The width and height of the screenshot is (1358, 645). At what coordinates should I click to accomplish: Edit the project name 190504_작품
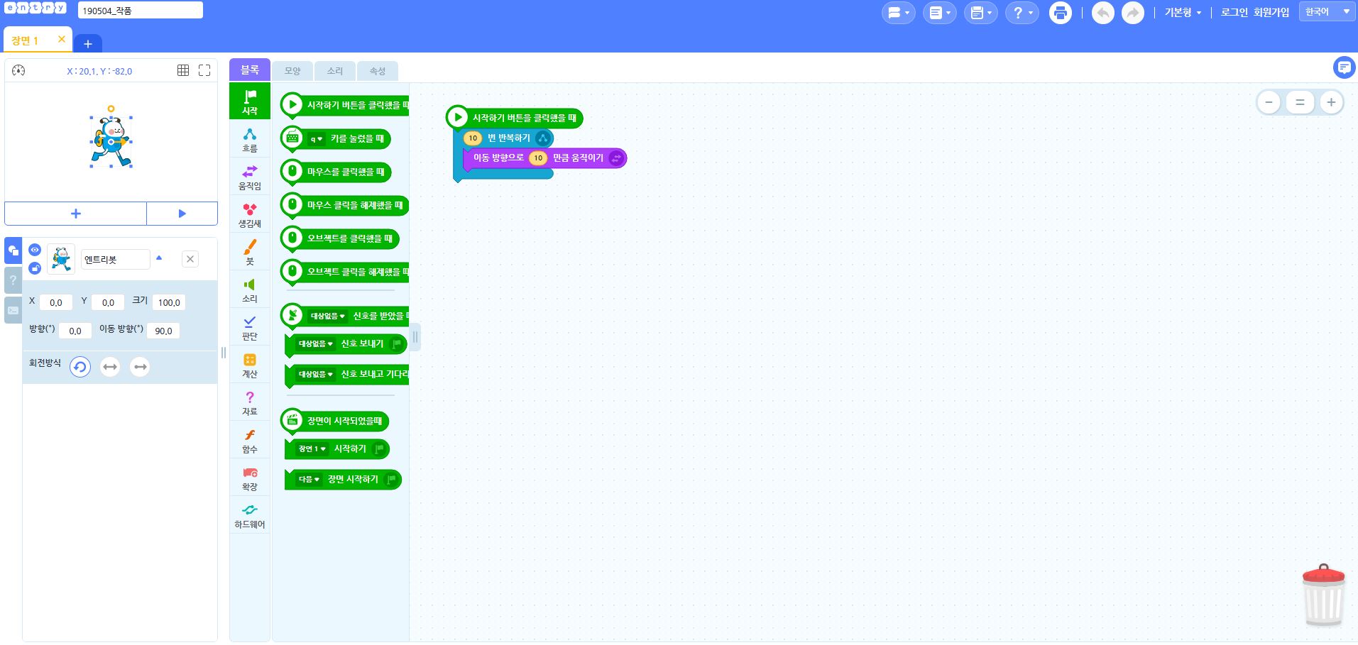[141, 11]
